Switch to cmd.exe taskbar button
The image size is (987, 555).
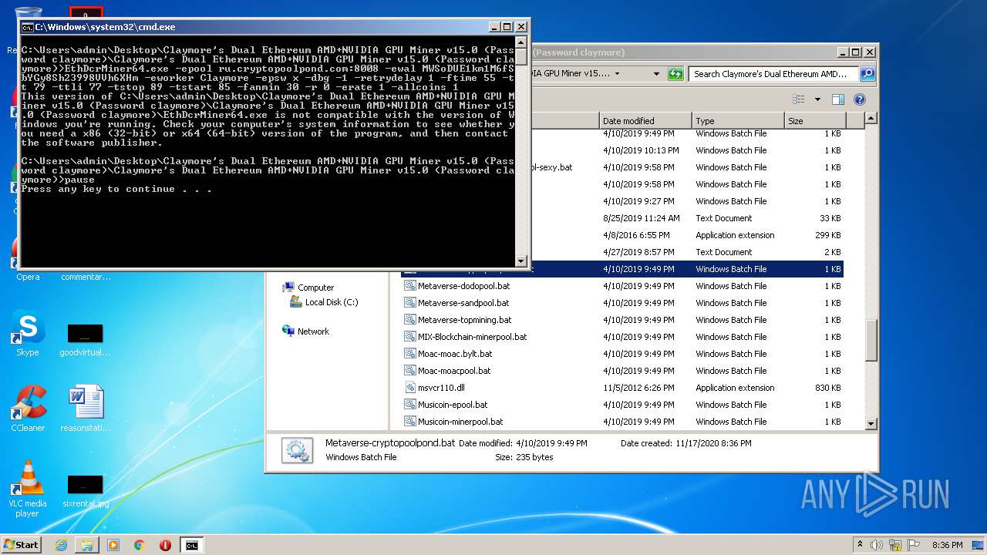[x=191, y=545]
